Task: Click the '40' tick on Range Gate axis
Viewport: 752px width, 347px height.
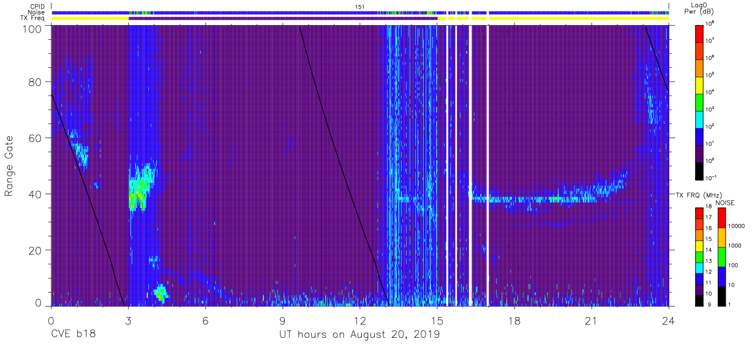Action: (36, 194)
